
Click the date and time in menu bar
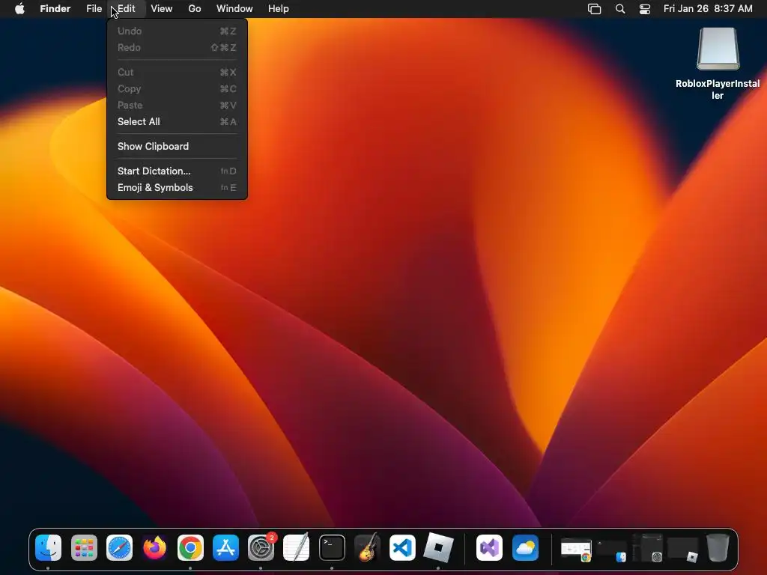coord(708,9)
